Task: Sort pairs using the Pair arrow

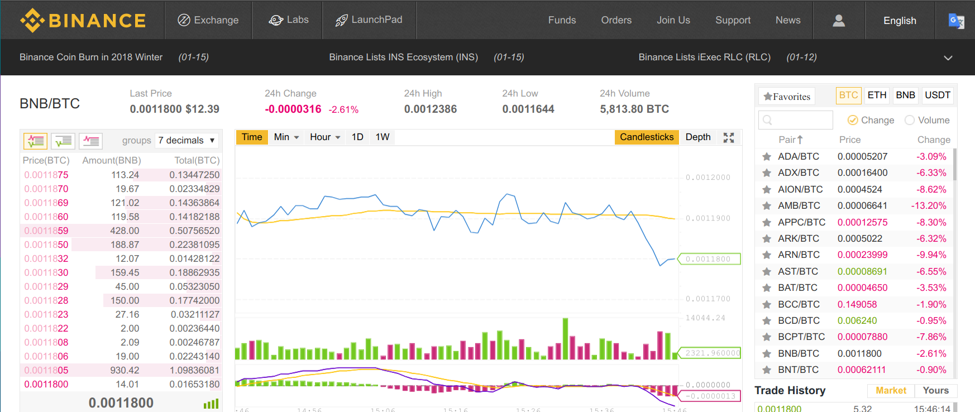Action: click(800, 140)
